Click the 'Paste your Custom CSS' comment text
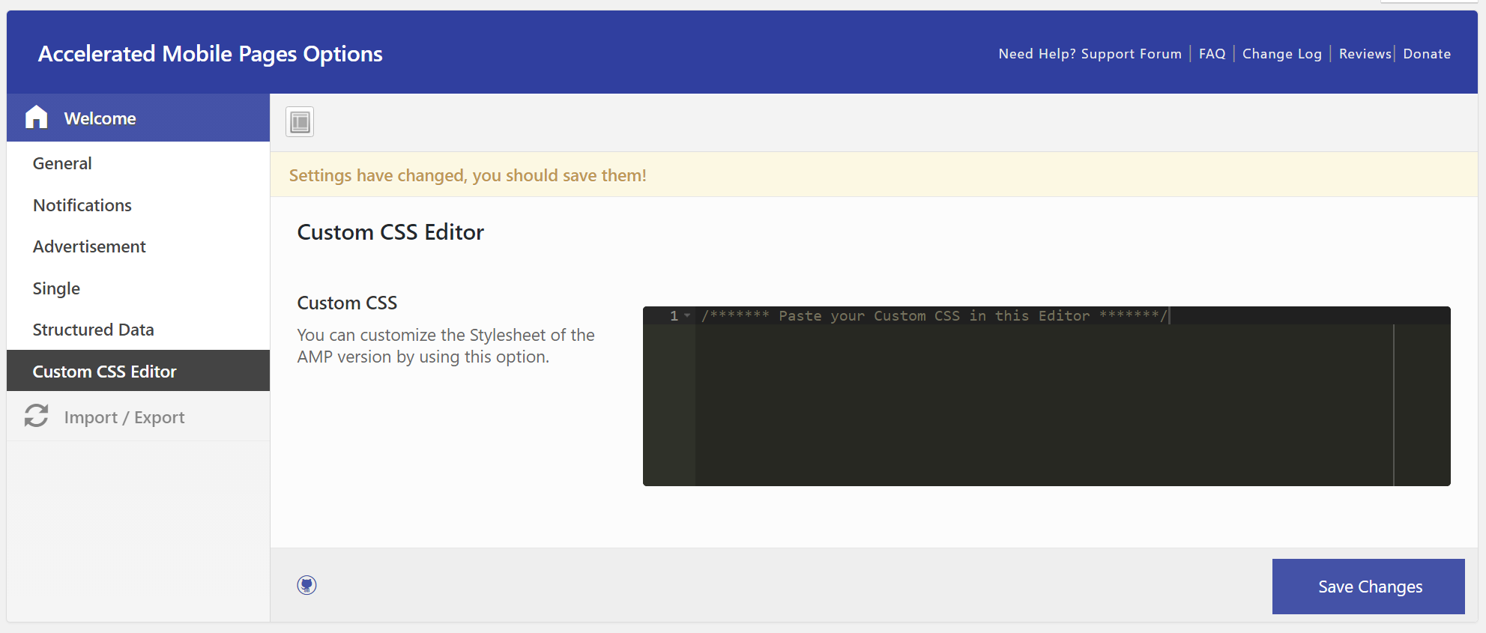1486x633 pixels. coord(934,316)
